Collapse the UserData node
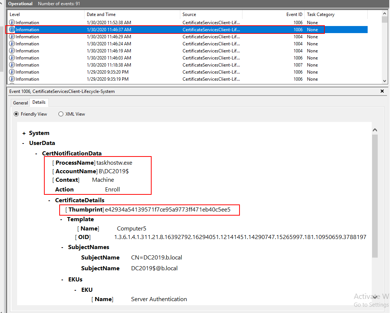This screenshot has width=390, height=313. click(x=24, y=143)
